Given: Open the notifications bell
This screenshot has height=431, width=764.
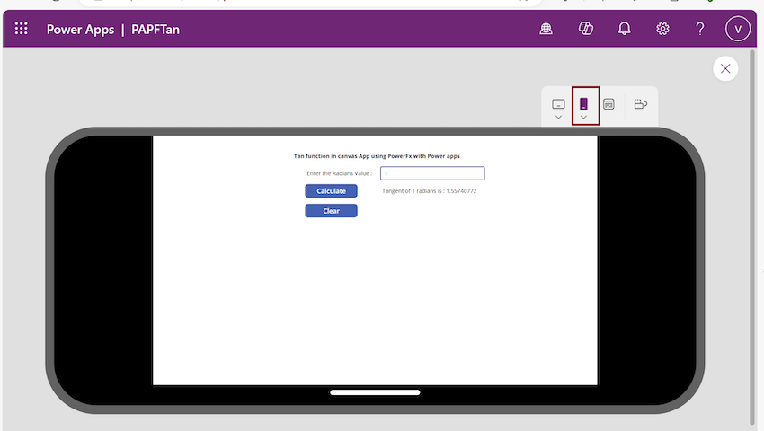Looking at the screenshot, I should [x=624, y=29].
